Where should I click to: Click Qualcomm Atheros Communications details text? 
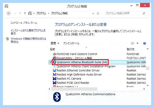tap(90, 94)
